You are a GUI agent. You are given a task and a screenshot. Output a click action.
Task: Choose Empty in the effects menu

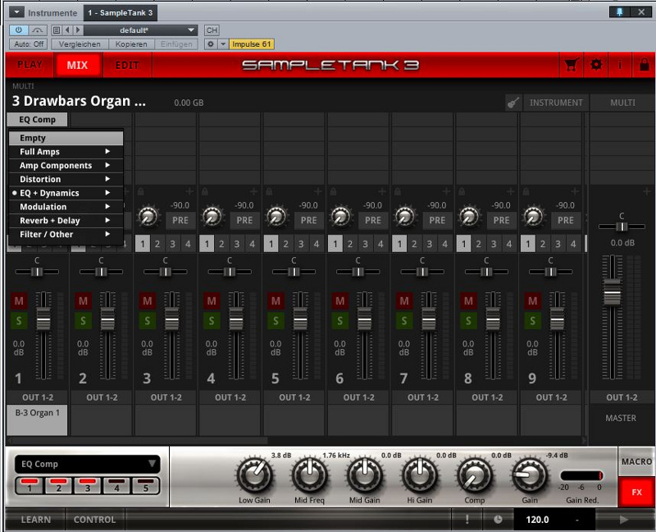click(66, 138)
